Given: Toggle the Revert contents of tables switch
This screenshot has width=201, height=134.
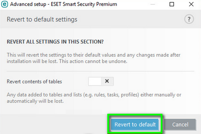Looking at the screenshot, I should click(x=101, y=81).
